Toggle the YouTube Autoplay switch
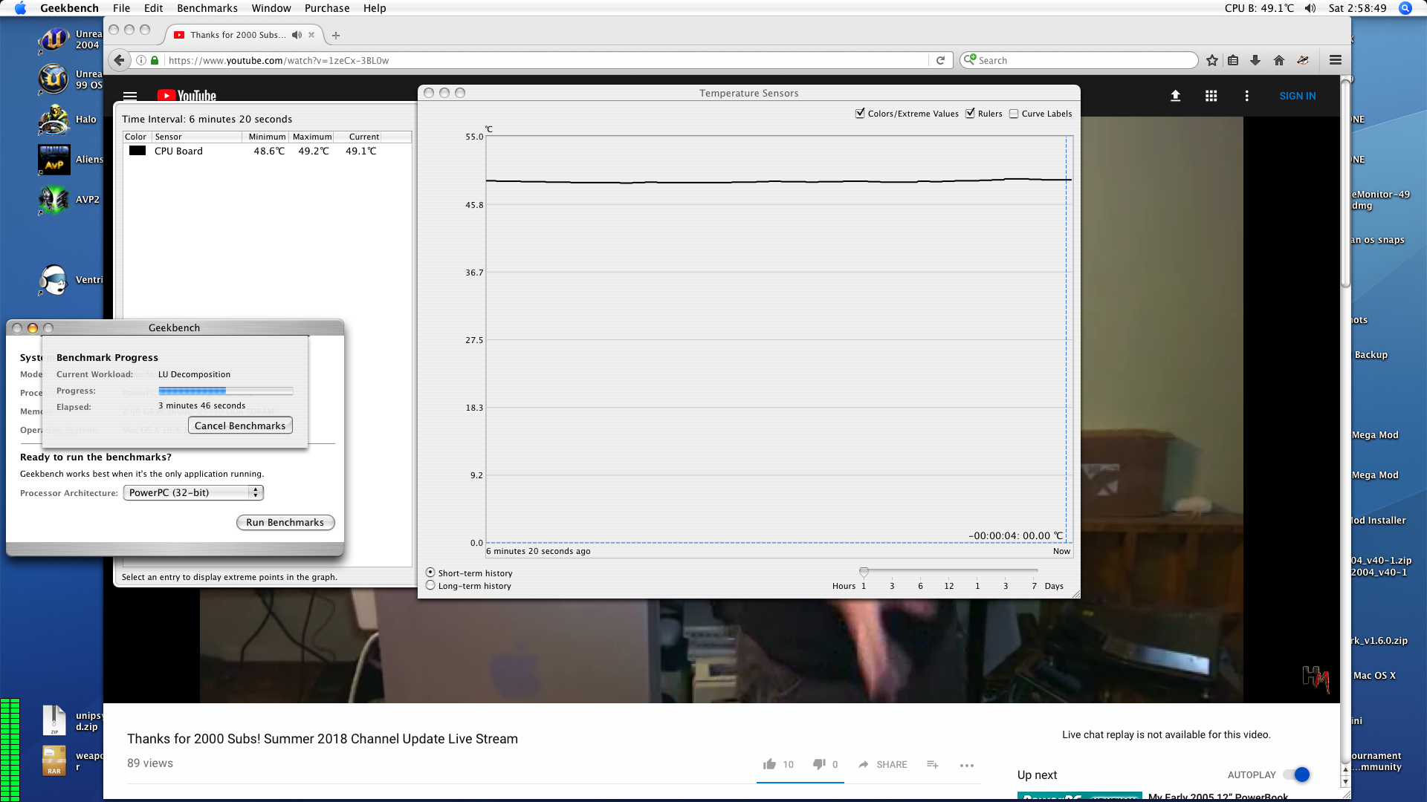Image resolution: width=1427 pixels, height=802 pixels. coord(1296,775)
